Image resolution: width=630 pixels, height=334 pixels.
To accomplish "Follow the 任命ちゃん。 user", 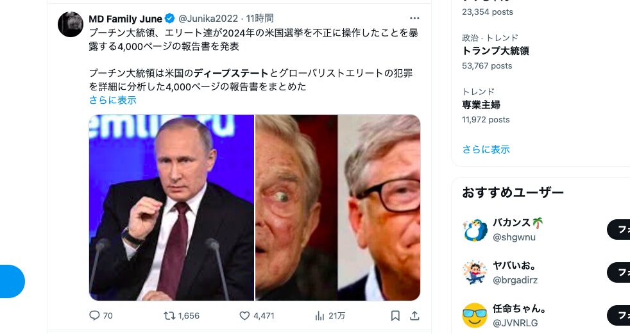I will tap(619, 315).
